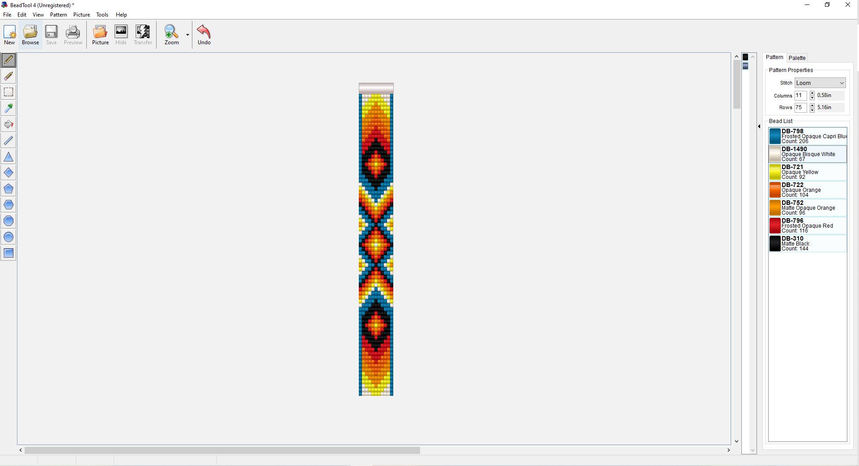Select the Triangle shape tool
The image size is (859, 466).
[x=9, y=157]
